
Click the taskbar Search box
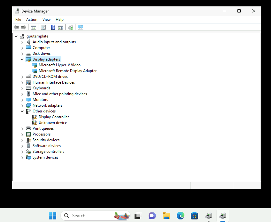tap(96, 216)
